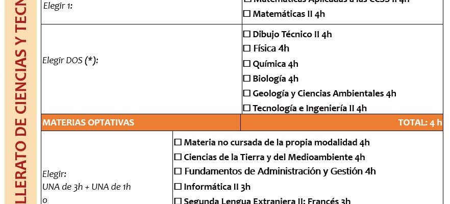
Task: Enable the Química 4h option
Action: click(x=247, y=64)
